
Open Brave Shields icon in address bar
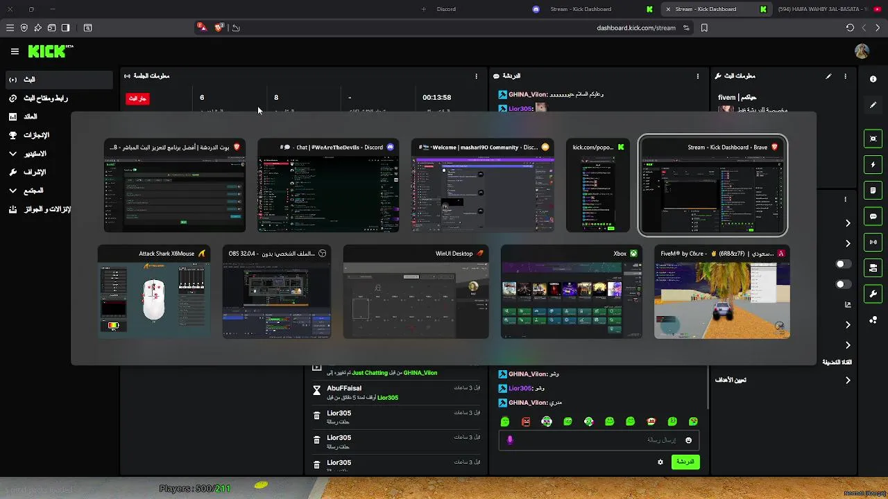tap(219, 28)
